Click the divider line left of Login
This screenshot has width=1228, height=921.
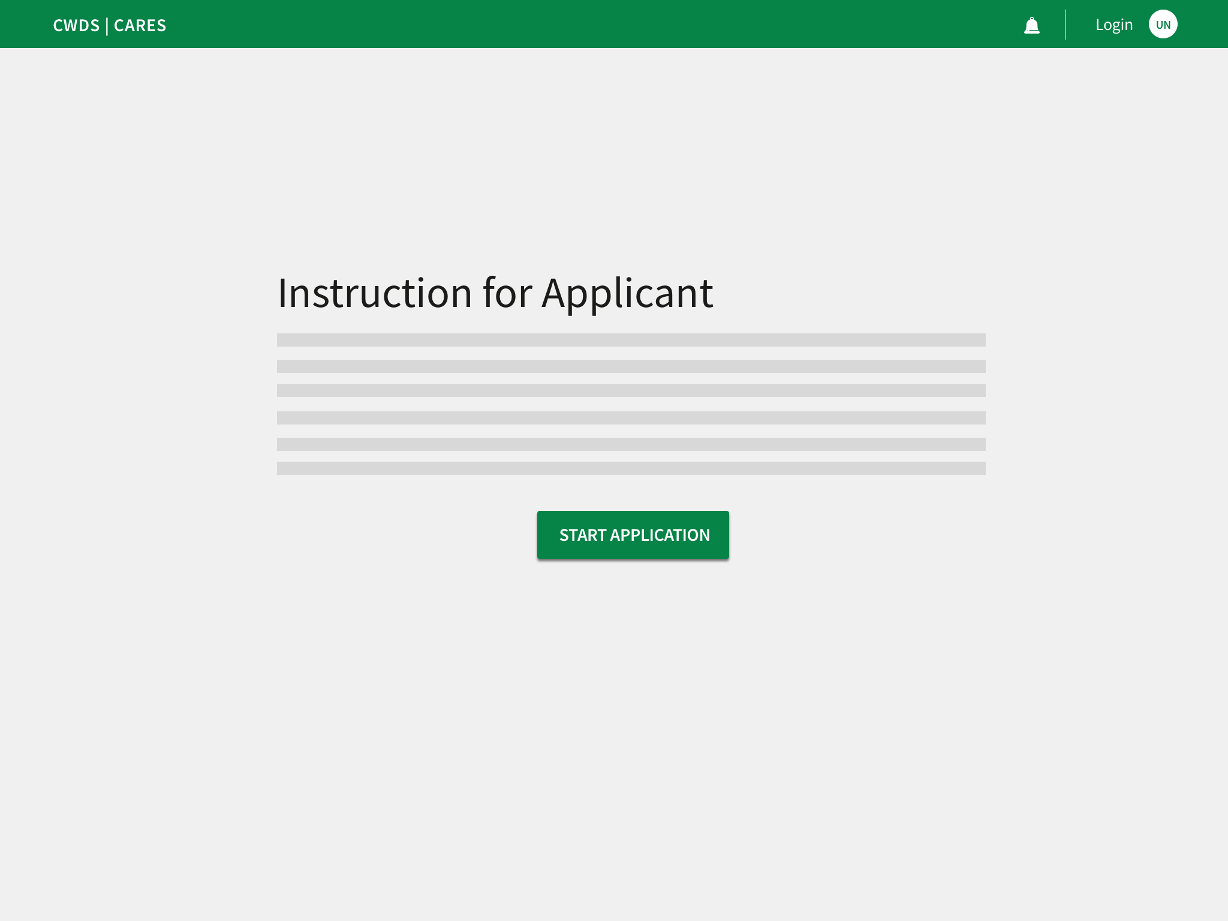[x=1066, y=25]
